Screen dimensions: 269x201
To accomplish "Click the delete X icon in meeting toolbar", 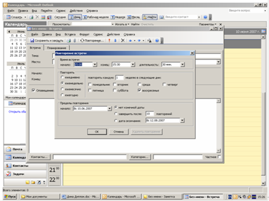I will (123, 41).
